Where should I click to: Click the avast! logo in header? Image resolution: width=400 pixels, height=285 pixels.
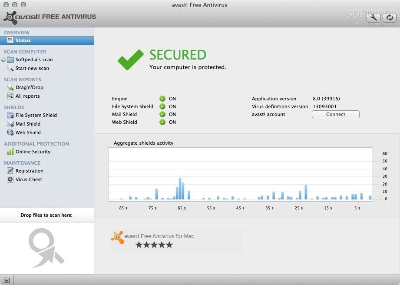coord(50,17)
